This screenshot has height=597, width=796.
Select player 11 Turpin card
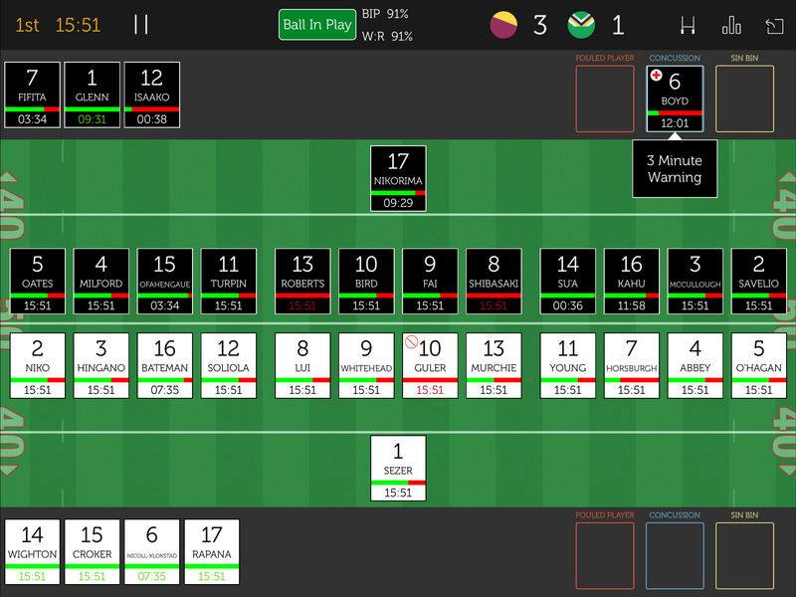[x=229, y=282]
